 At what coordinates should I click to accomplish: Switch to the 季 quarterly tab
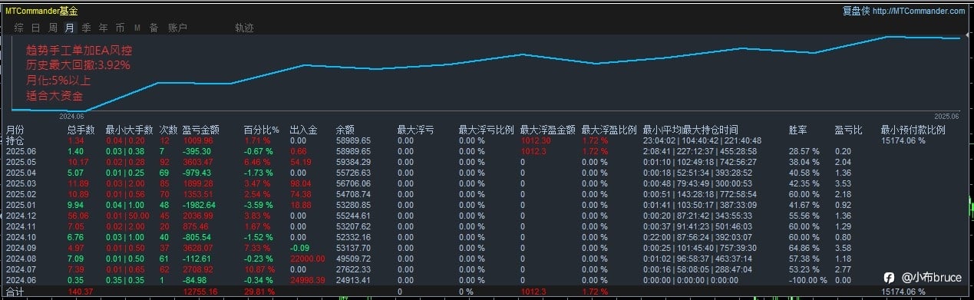point(86,28)
